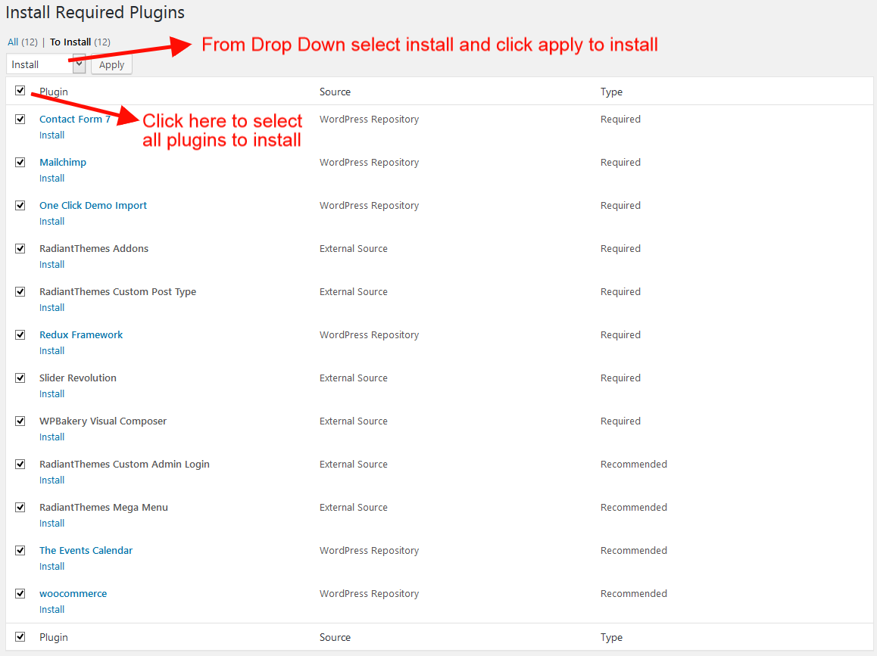Click Install under RadiantThemes Addons

pos(52,265)
